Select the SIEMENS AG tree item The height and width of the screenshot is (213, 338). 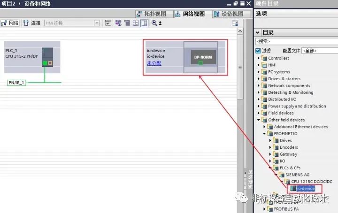pyautogui.click(x=297, y=175)
